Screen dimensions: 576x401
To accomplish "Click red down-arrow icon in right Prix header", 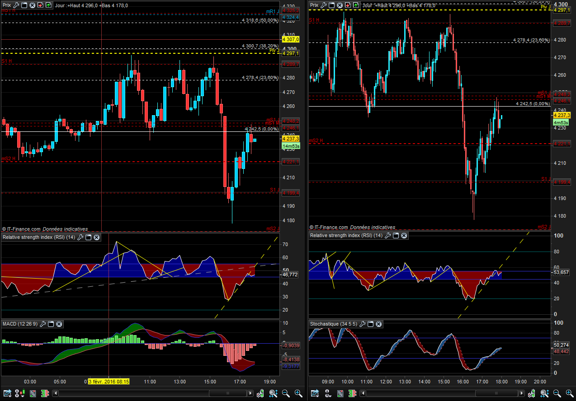I will click(348, 5).
